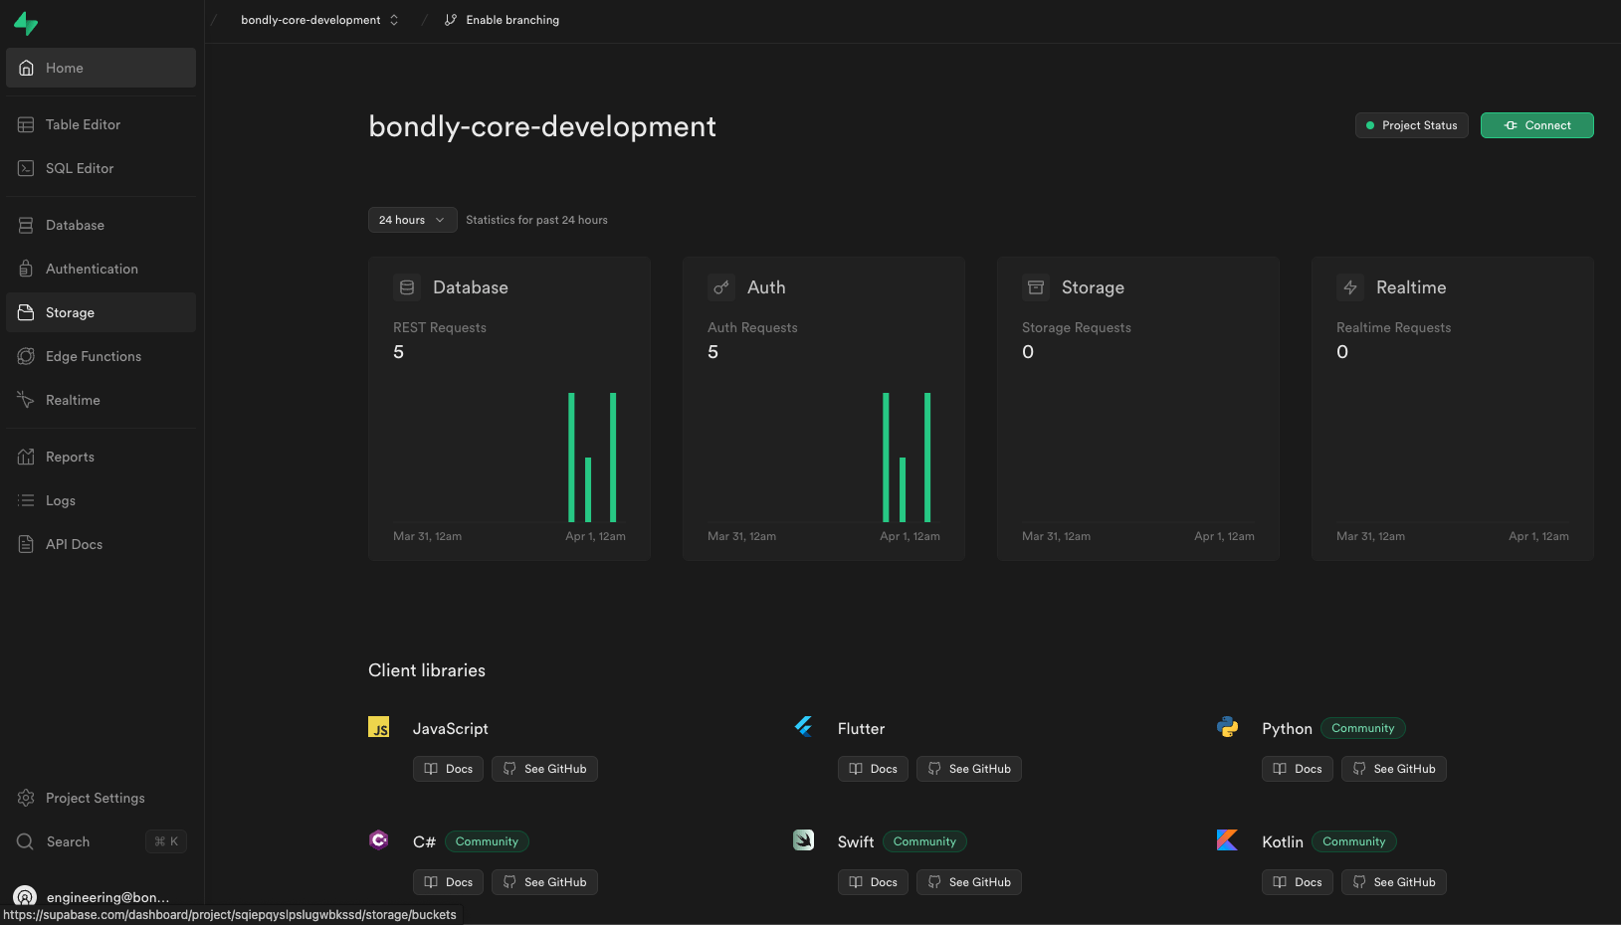Click See GitHub for Kotlin

click(1394, 882)
